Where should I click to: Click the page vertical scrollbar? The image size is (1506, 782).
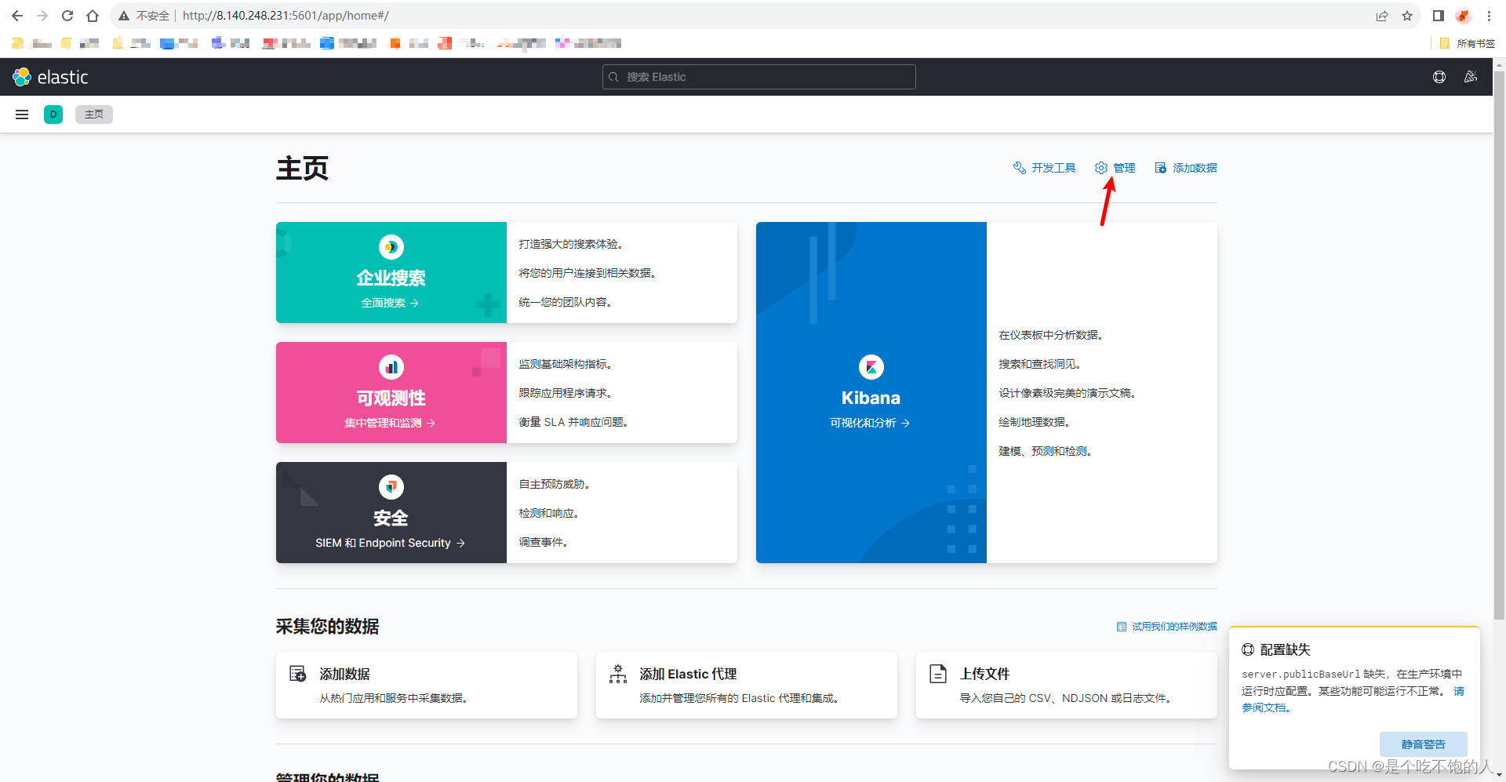tap(1499, 345)
